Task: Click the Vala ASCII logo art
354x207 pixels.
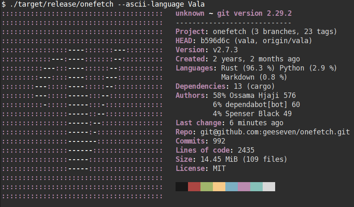Action: click(83, 105)
